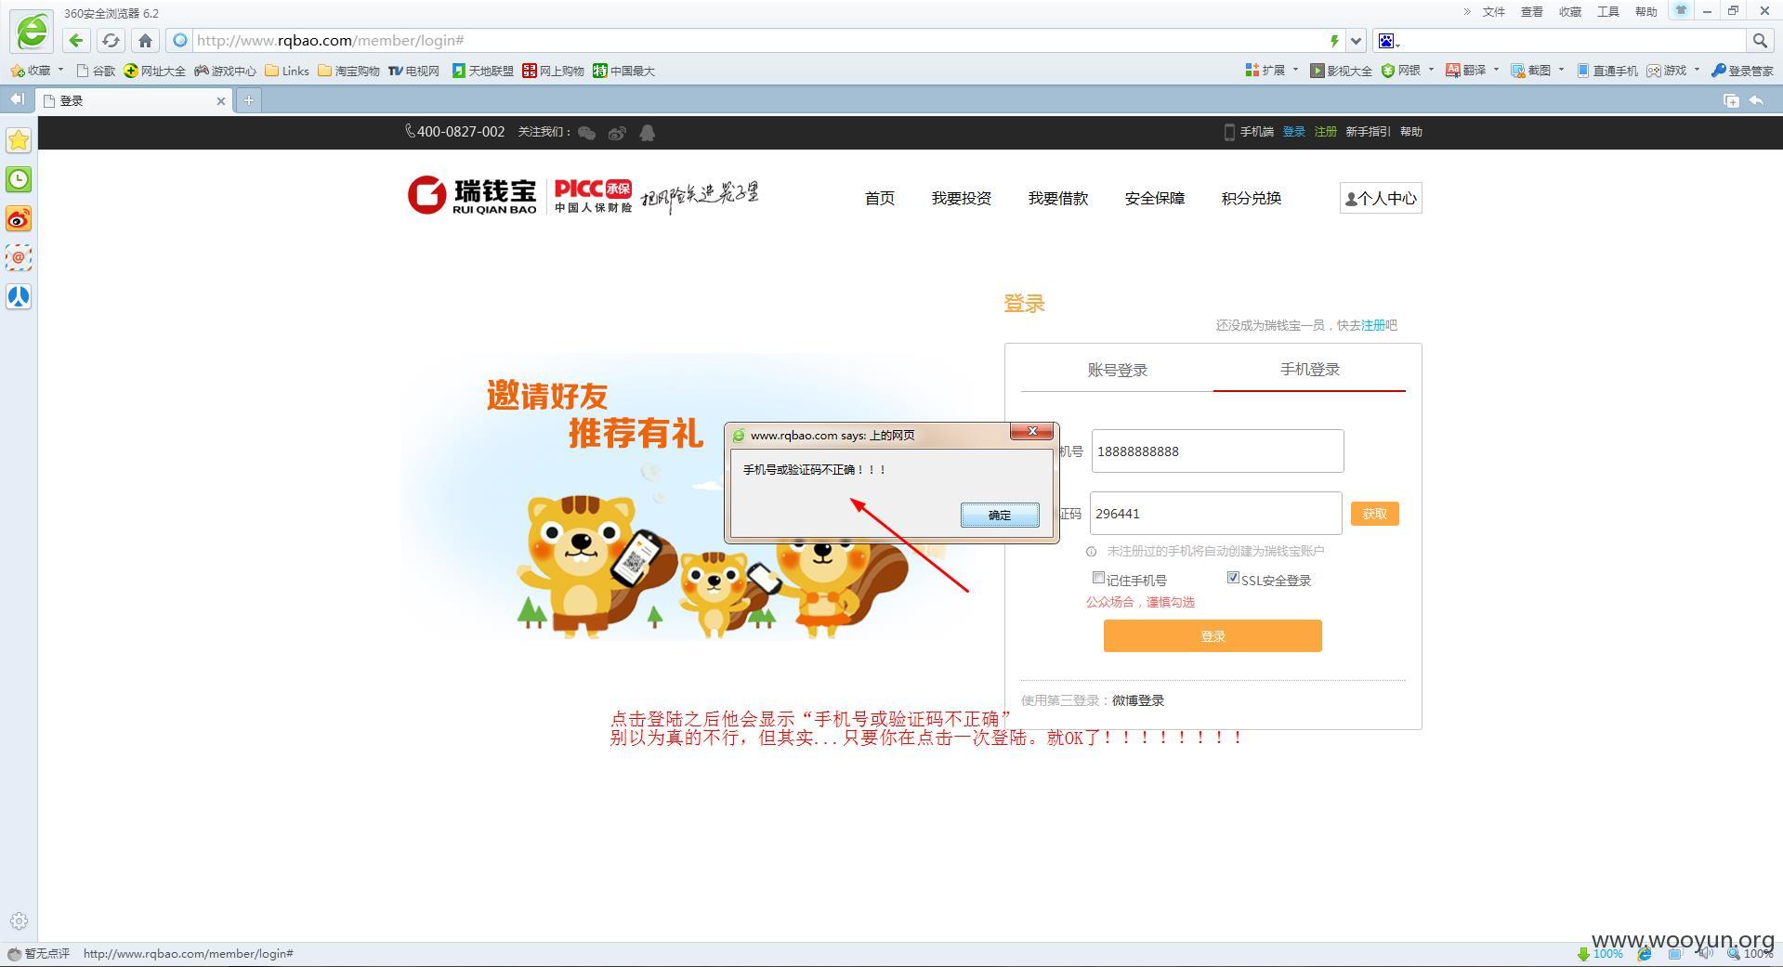The image size is (1783, 967).
Task: Click the browser back arrow button
Action: pos(76,40)
